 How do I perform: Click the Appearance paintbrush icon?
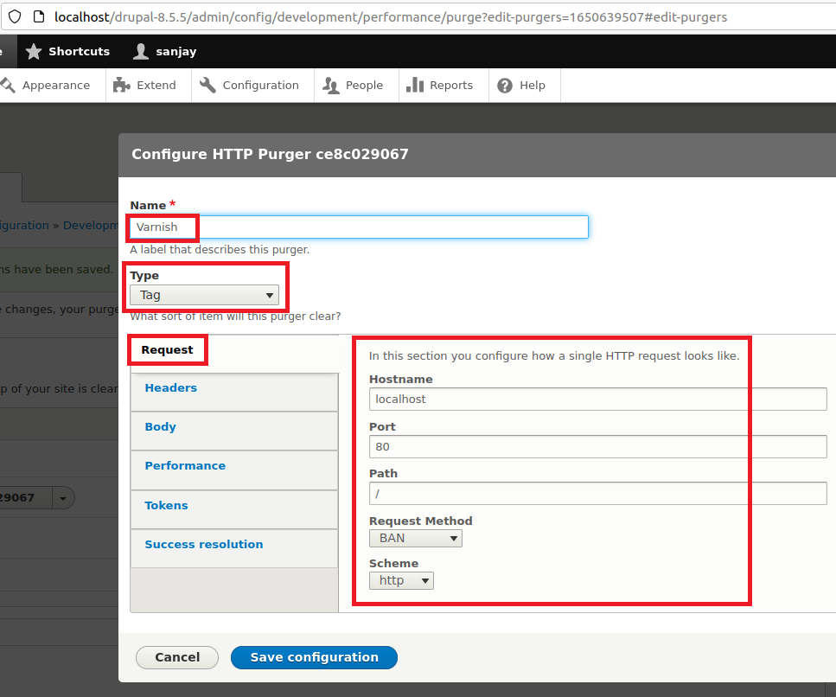pyautogui.click(x=9, y=85)
